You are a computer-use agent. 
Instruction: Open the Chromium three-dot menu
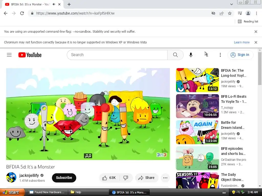(x=256, y=13)
